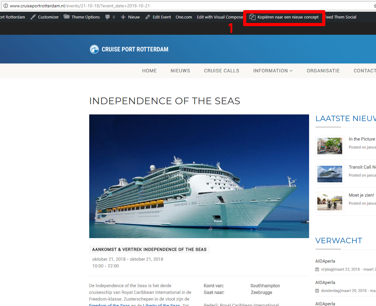Click the Customizer brush icon
Screen dimensions: 376x306
33,17
